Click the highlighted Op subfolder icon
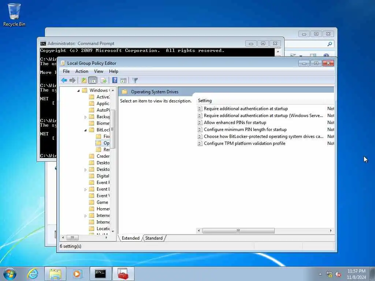Screen dimensions: 375x281 click(98, 143)
